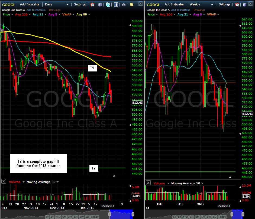Screen dimensions: 255x219
Task: Click Add Indicator in Daily chart
Action: pyautogui.click(x=30, y=4)
